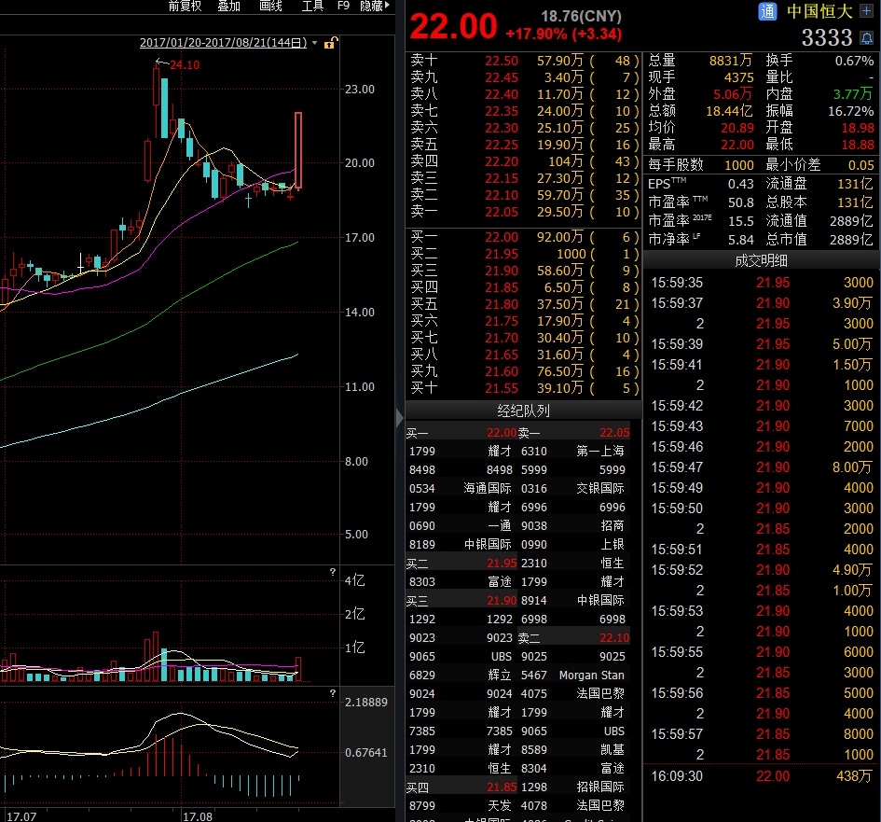
Task: Click the 市净率 5.84 value
Action: (740, 240)
